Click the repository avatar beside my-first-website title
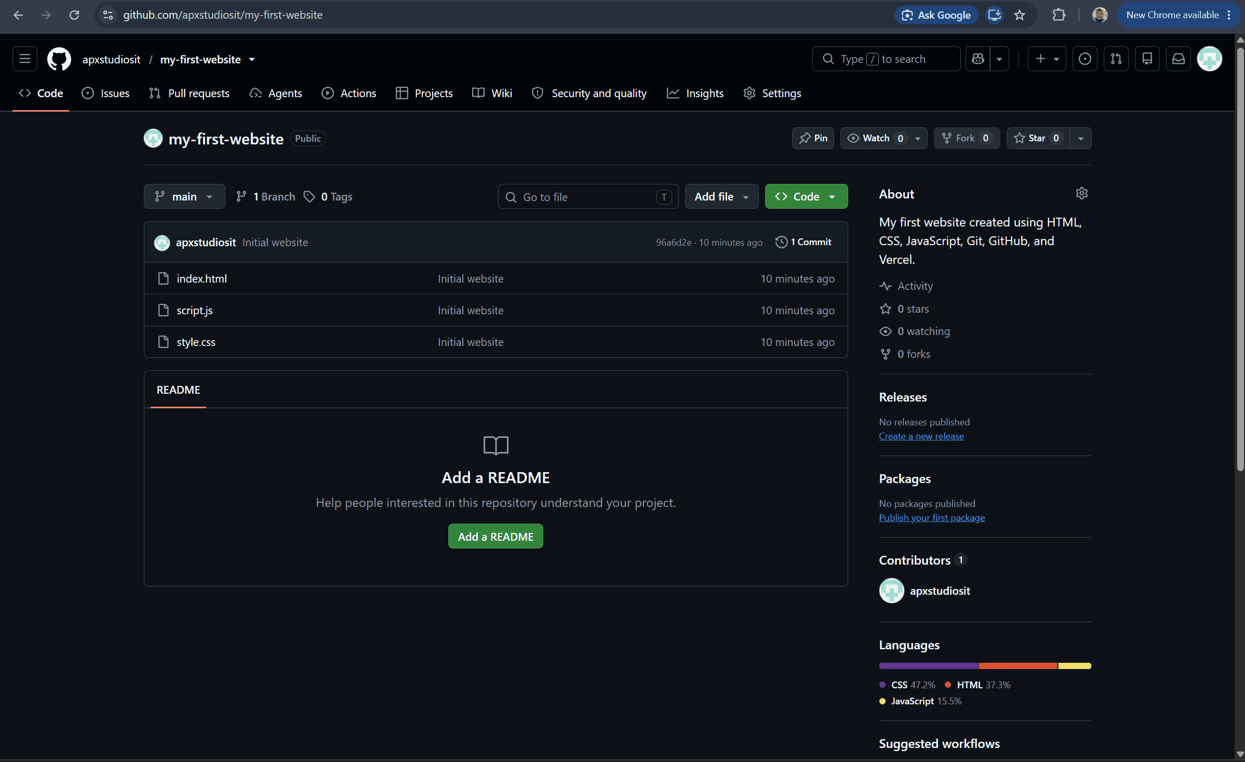The width and height of the screenshot is (1245, 762). 153,139
